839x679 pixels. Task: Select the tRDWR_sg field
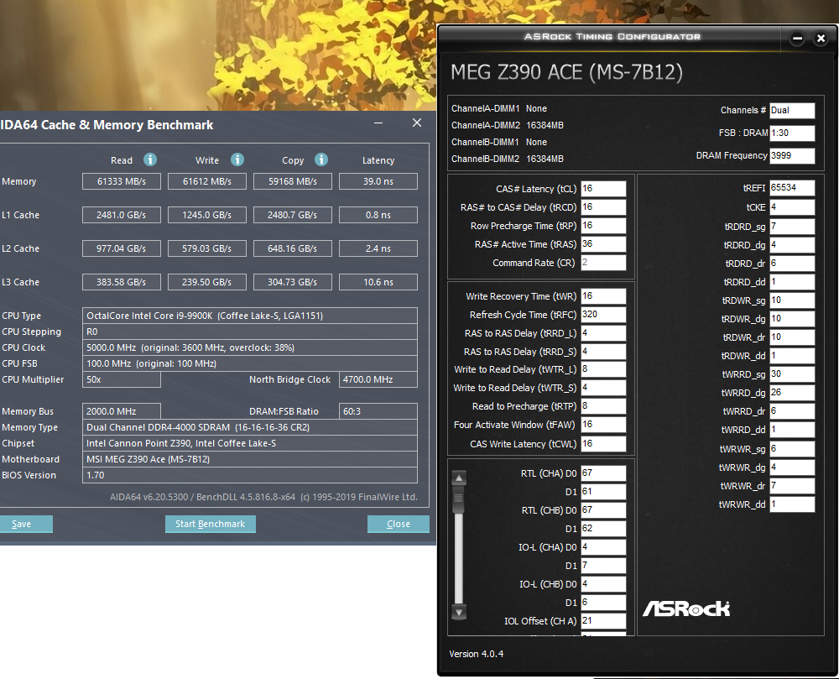pyautogui.click(x=792, y=300)
